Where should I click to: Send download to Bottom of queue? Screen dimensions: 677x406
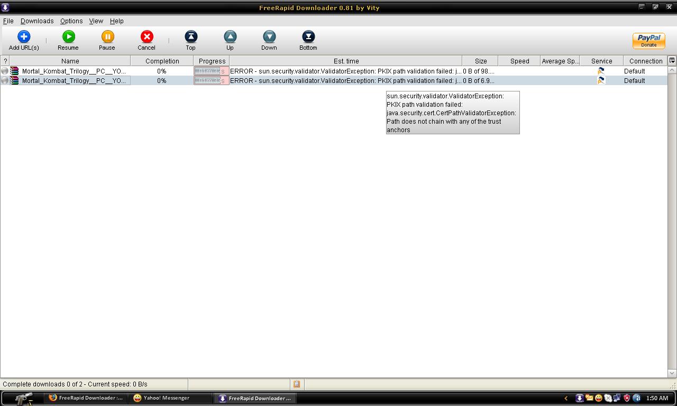[308, 37]
